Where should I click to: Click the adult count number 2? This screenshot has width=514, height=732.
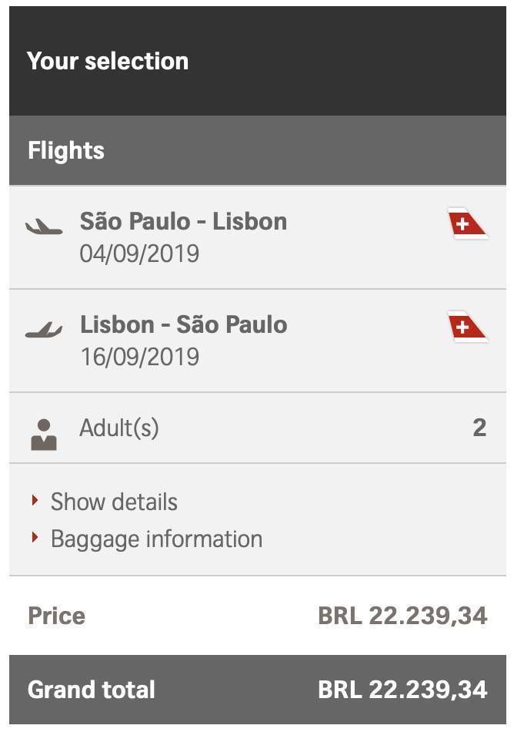tap(479, 428)
